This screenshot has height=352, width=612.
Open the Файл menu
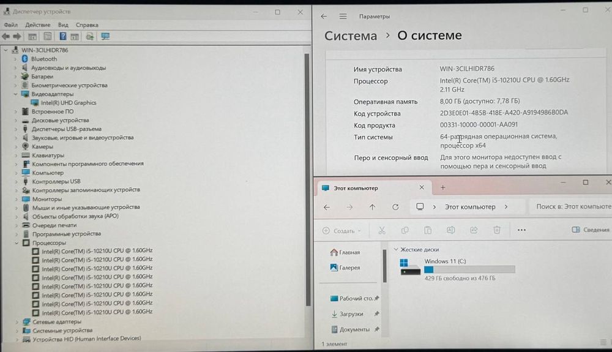coord(10,25)
